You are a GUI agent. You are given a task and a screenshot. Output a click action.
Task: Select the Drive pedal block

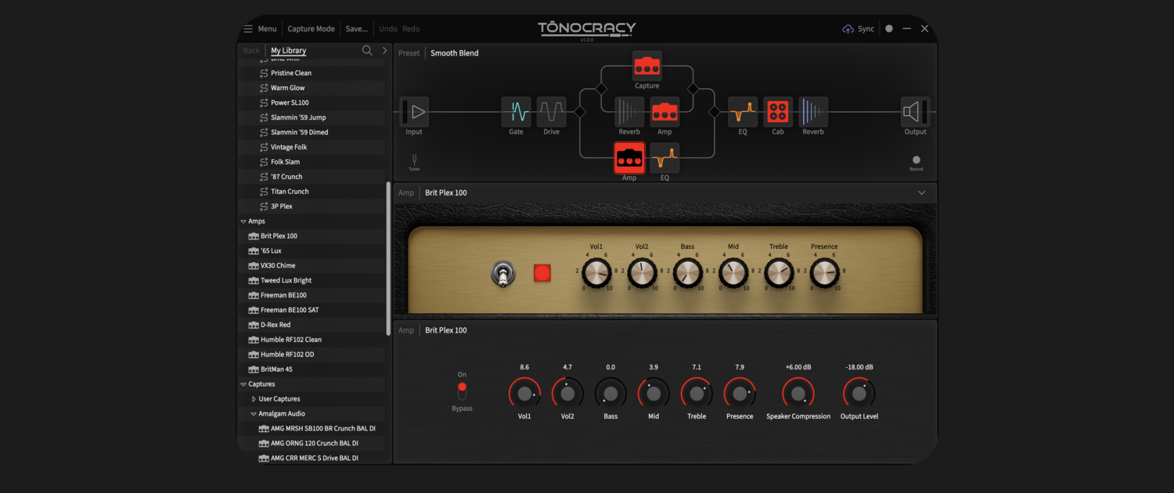[551, 112]
